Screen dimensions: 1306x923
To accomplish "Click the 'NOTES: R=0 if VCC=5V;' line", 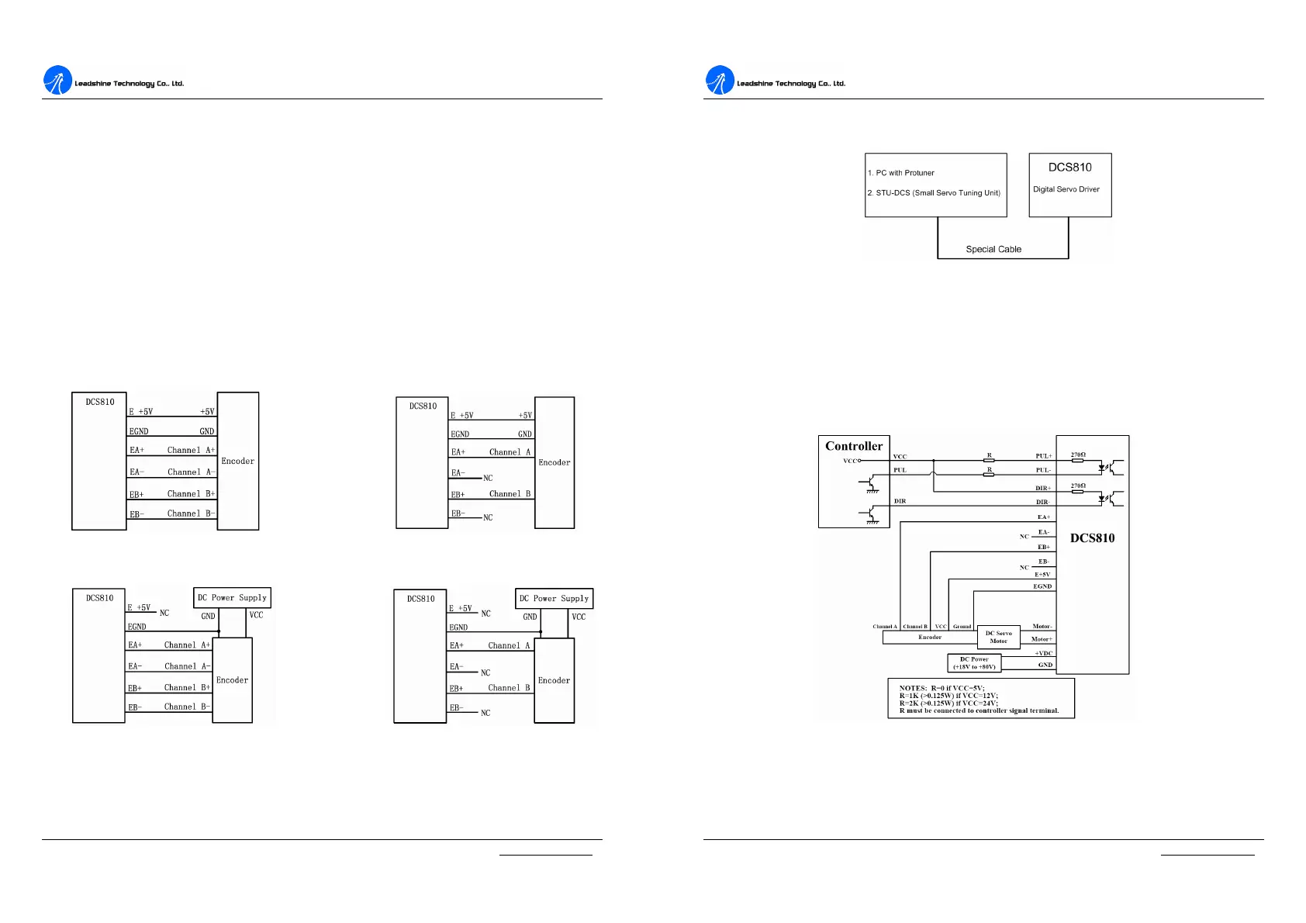I will pos(941,688).
